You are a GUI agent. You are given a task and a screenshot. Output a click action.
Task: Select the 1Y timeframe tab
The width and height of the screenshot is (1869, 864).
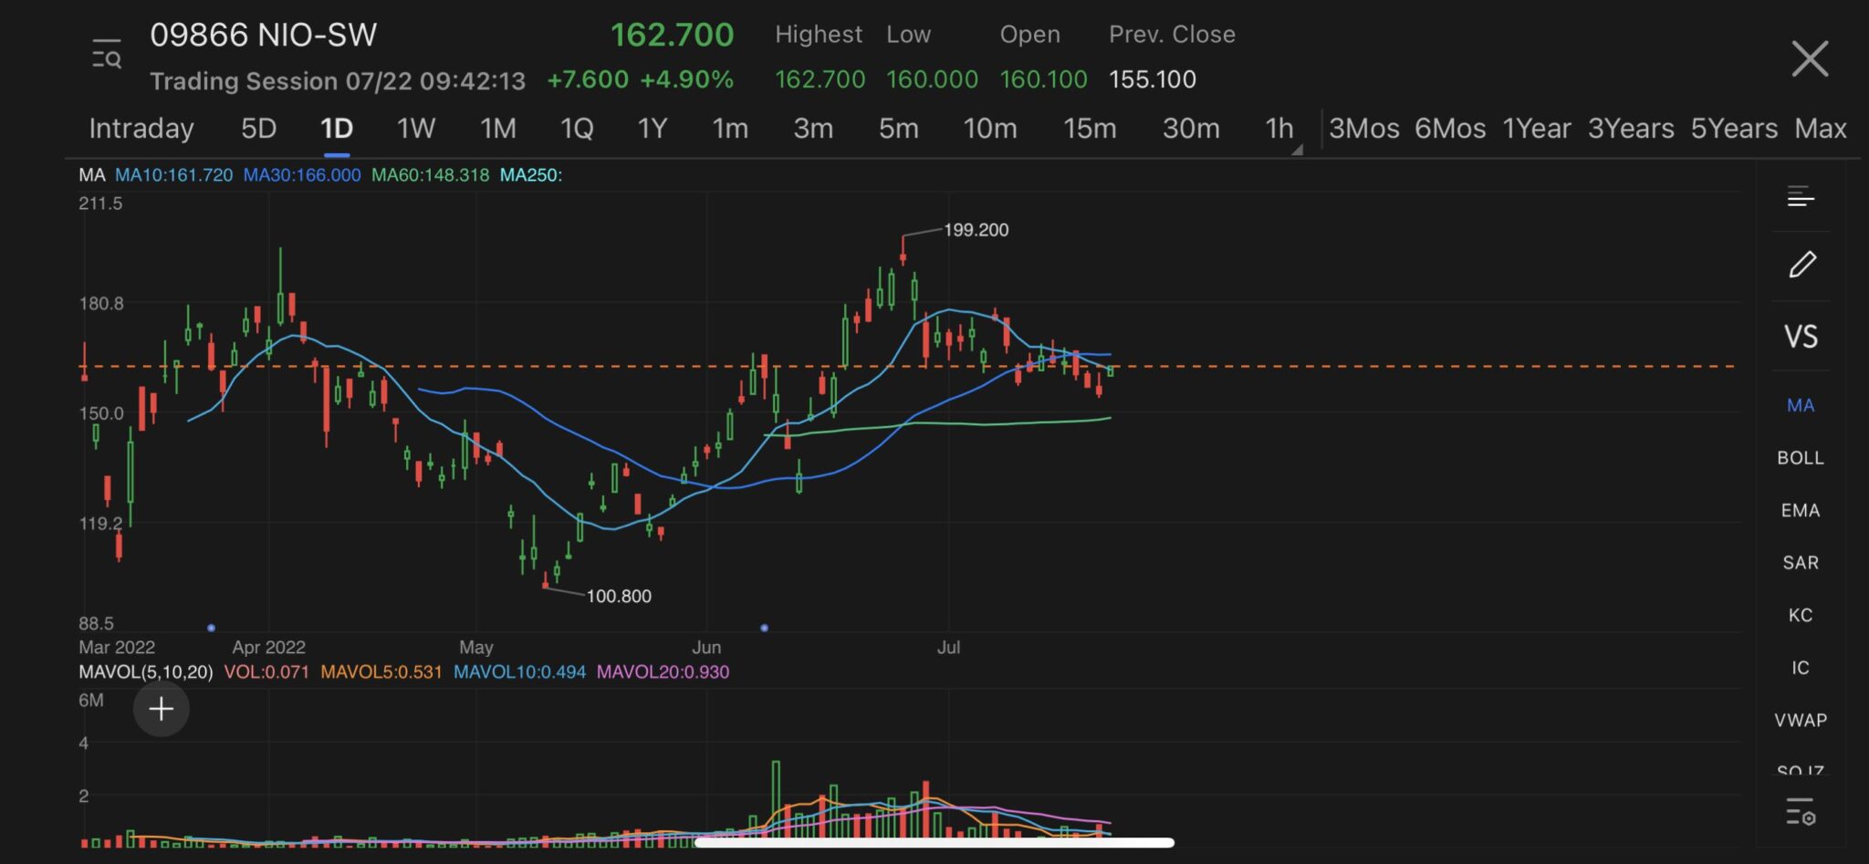pos(653,129)
